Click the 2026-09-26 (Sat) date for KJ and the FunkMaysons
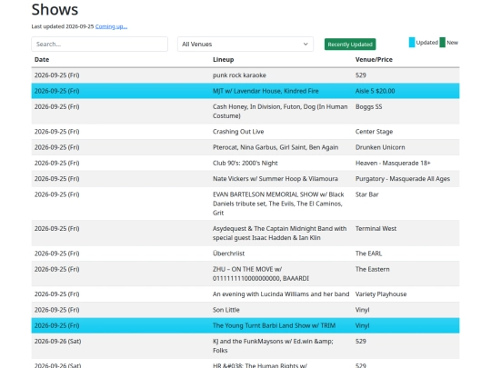 (x=57, y=341)
